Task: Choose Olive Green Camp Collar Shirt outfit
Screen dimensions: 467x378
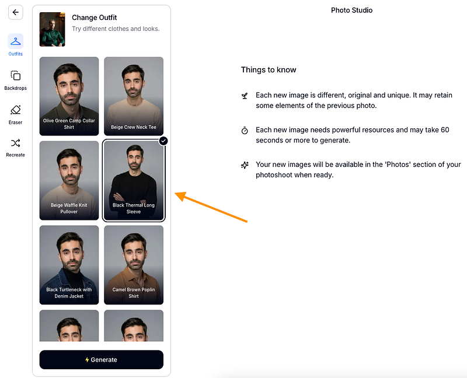Action: (69, 96)
